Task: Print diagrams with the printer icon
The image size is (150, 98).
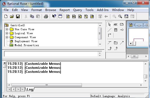Action: click(46, 16)
